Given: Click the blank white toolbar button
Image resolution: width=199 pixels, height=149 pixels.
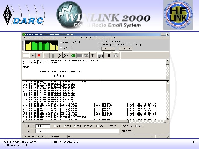Looking at the screenshot, I should pyautogui.click(x=26, y=55).
